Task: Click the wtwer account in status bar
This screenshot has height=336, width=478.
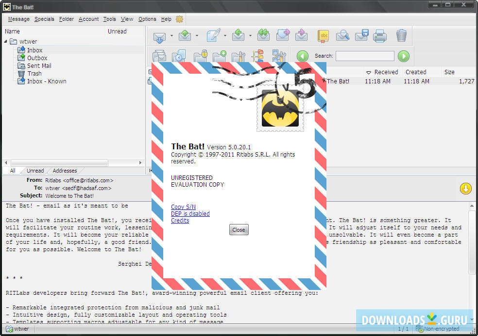Action: (18, 329)
